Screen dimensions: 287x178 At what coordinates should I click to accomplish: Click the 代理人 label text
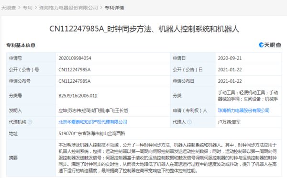pos(179,122)
